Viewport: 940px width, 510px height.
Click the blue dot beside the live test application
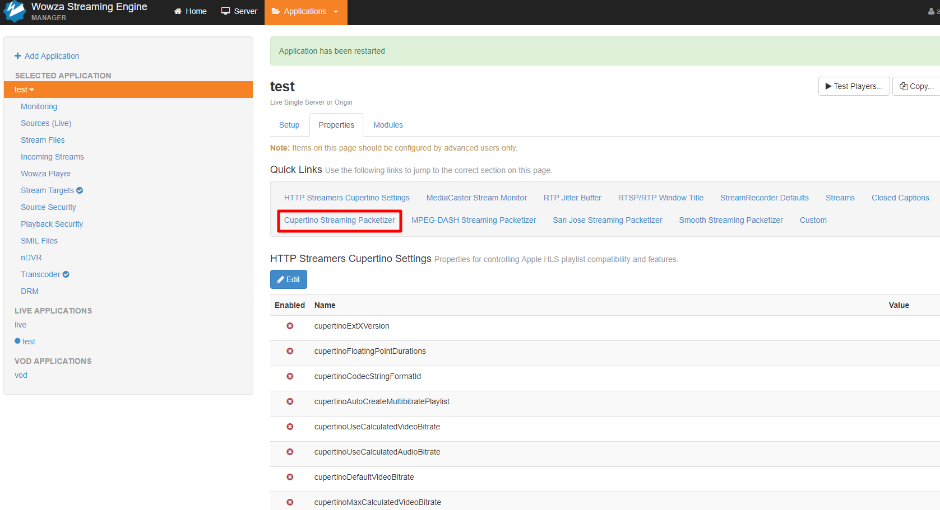17,341
